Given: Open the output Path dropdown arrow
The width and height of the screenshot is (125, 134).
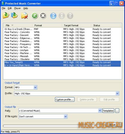Looking at the screenshot, I should coord(100,110).
